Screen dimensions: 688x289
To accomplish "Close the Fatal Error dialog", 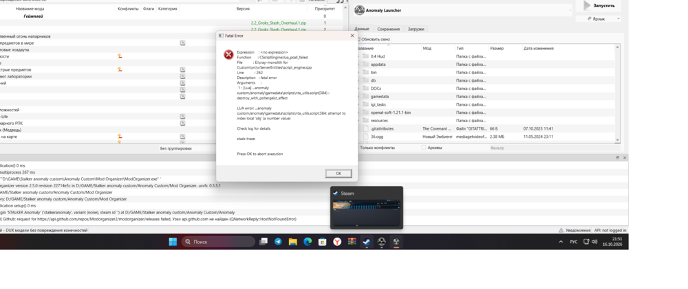I will [x=352, y=36].
